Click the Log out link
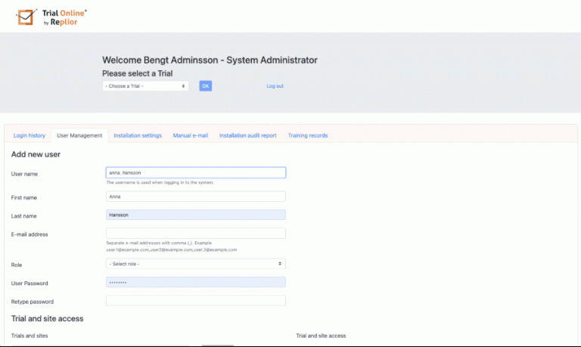This screenshot has width=581, height=347. 275,86
